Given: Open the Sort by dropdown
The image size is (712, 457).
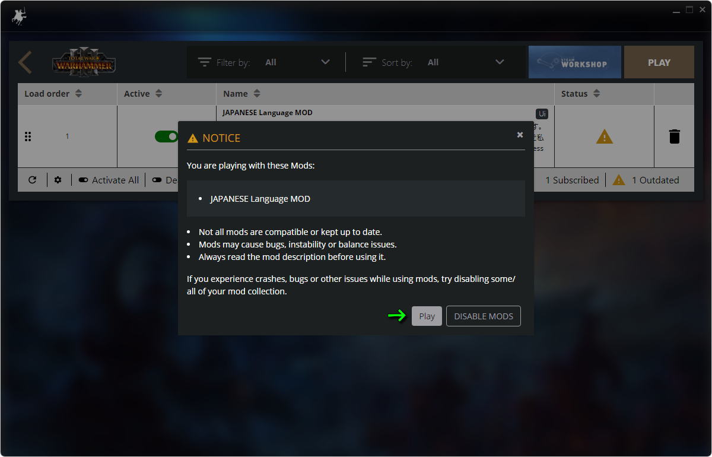Looking at the screenshot, I should click(466, 62).
